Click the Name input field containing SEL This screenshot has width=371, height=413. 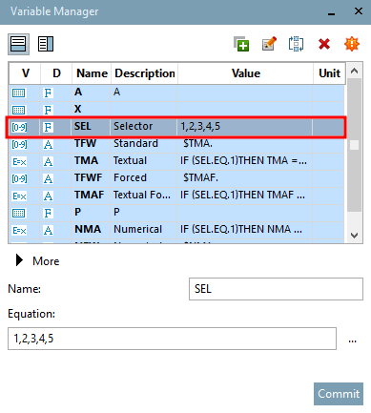click(276, 289)
